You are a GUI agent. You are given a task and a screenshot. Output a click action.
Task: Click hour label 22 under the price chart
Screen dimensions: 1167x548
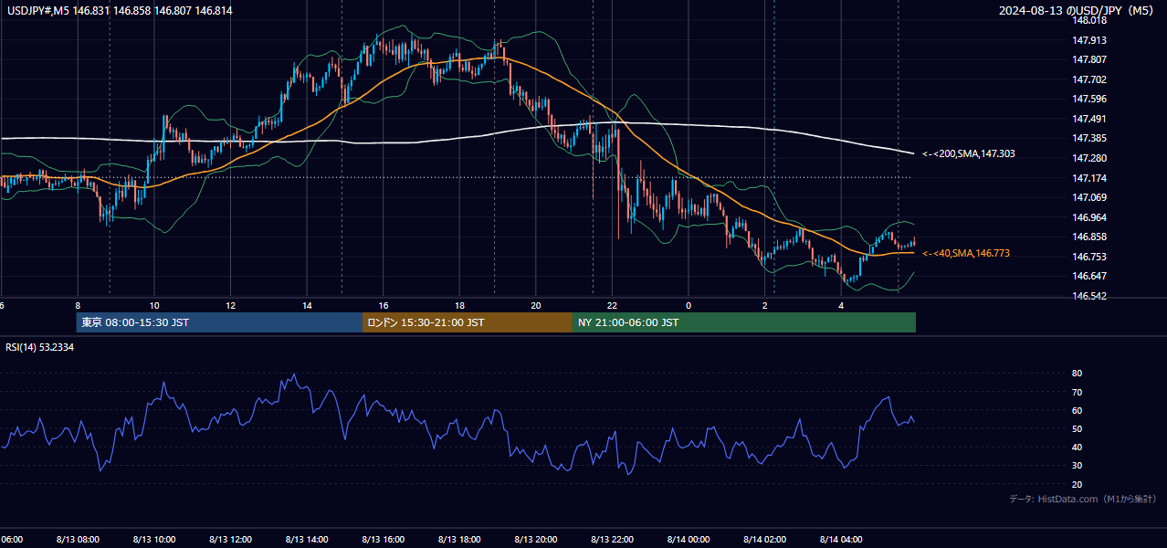[612, 305]
